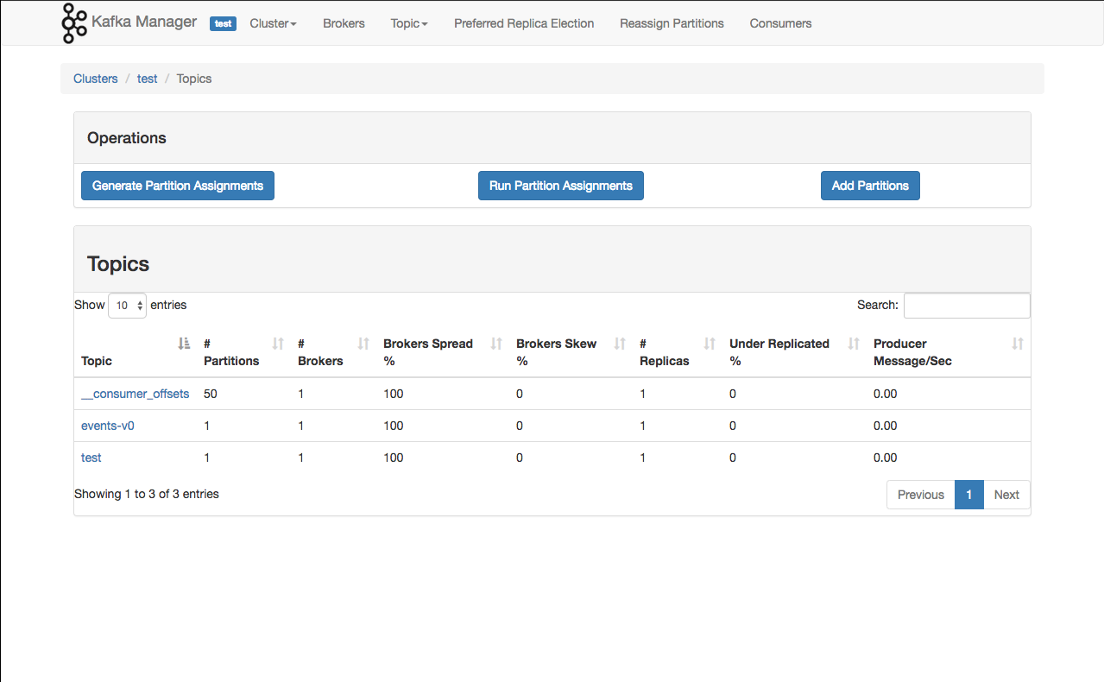Viewport: 1104px width, 682px height.
Task: Sort by Topic column sort icon
Action: point(183,344)
